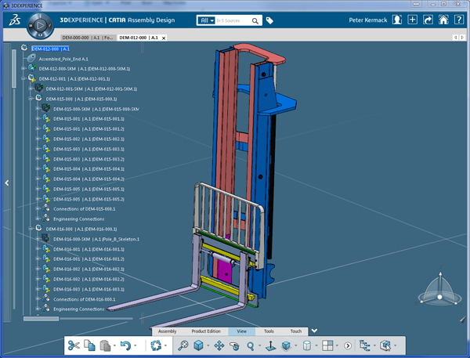Select Assembled_Pole_End A.1 in tree
Image resolution: width=470 pixels, height=358 pixels.
click(x=63, y=59)
